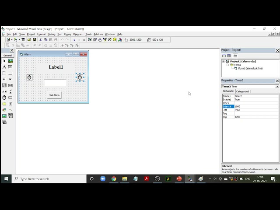Select the FileListBox tool in toolbox

click(x=10, y=104)
